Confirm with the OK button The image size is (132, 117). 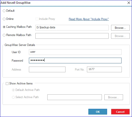[x=98, y=112]
